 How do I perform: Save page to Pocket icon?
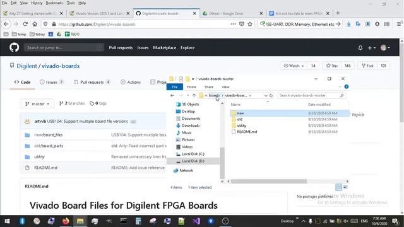(x=242, y=24)
